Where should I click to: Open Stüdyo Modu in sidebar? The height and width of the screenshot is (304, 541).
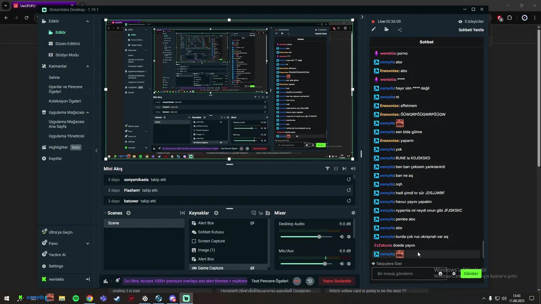coord(64,55)
